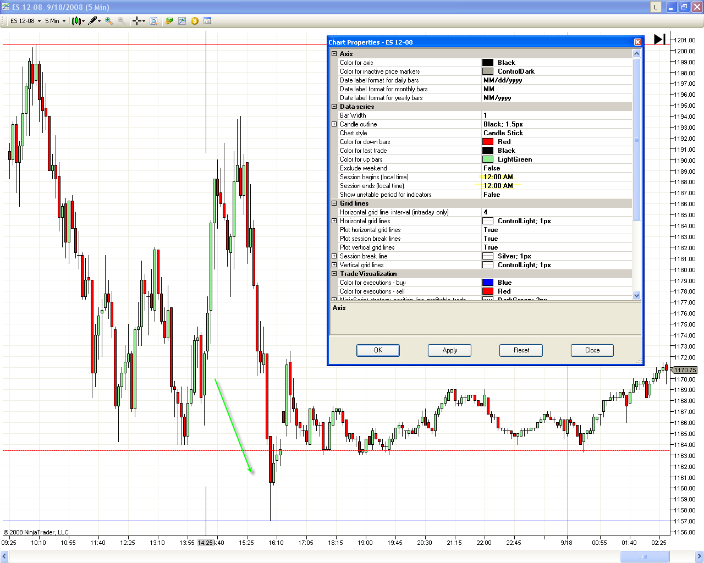Pick the executions - buy Blue swatch
The width and height of the screenshot is (704, 563).
(488, 283)
